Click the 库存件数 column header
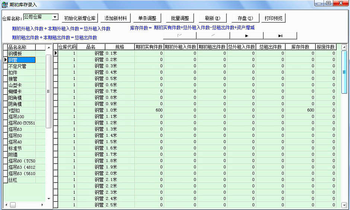This screenshot has height=210, width=350. point(300,47)
